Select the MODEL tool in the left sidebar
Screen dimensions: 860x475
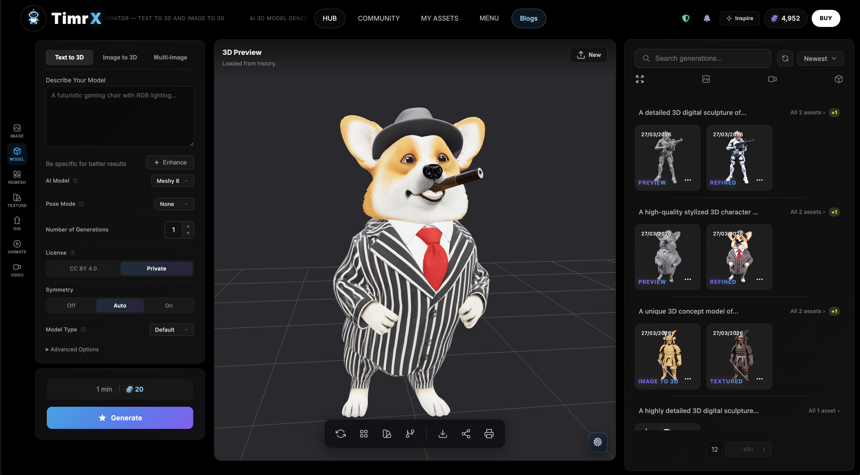(17, 154)
